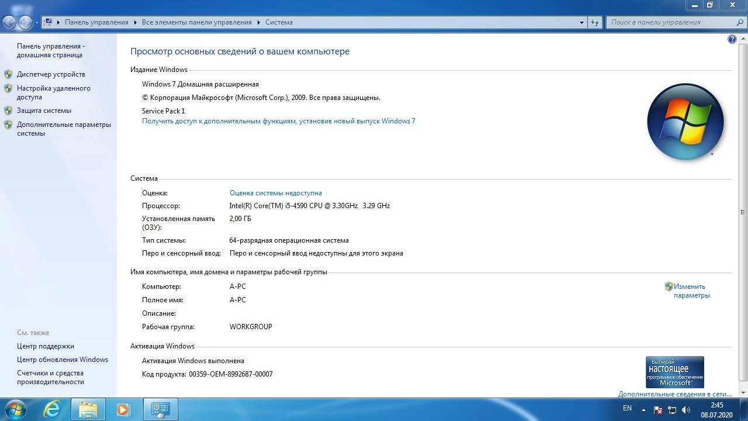Expand the address bar history dropdown

[x=581, y=22]
